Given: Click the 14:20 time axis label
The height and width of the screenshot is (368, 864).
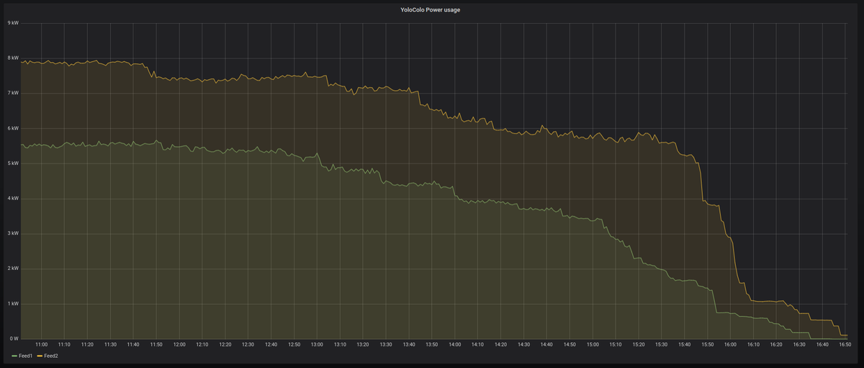Looking at the screenshot, I should [x=500, y=345].
